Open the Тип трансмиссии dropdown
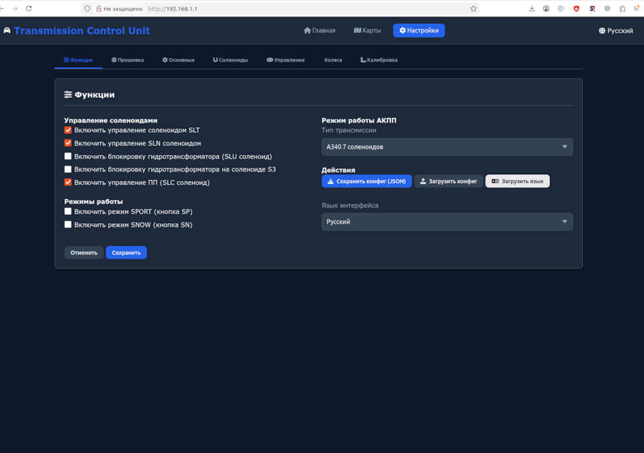The image size is (644, 453). 447,146
